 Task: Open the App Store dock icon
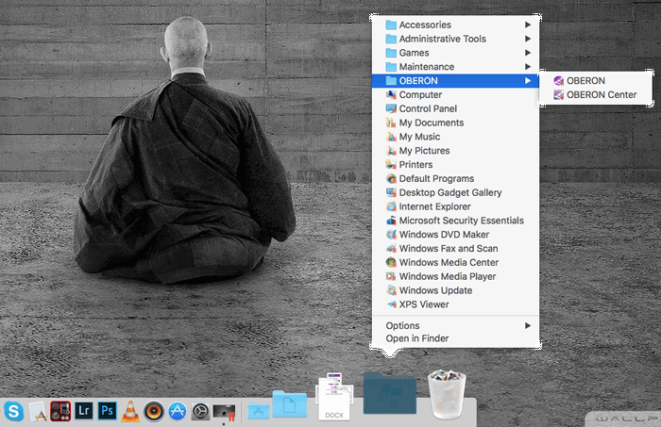tap(177, 411)
